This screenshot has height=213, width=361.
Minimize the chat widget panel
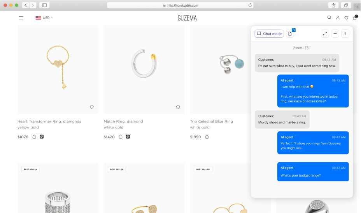pyautogui.click(x=335, y=34)
